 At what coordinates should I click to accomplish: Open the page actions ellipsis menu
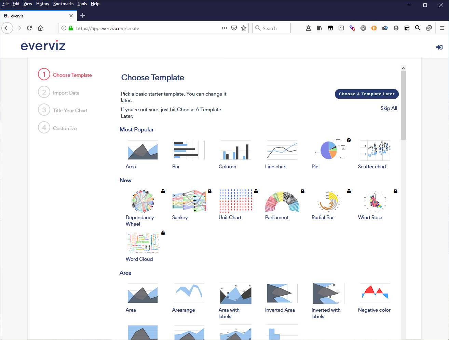[x=224, y=28]
